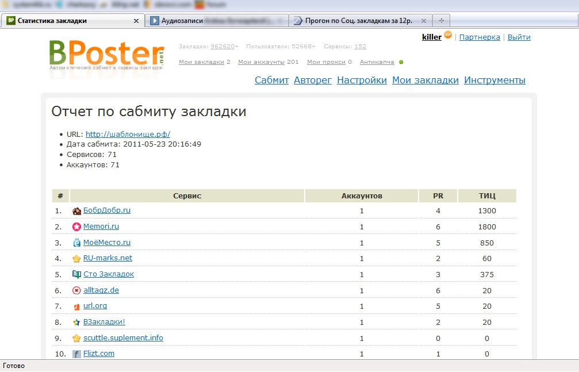Click the ТИЦ value 375
The height and width of the screenshot is (372, 579).
coord(487,274)
